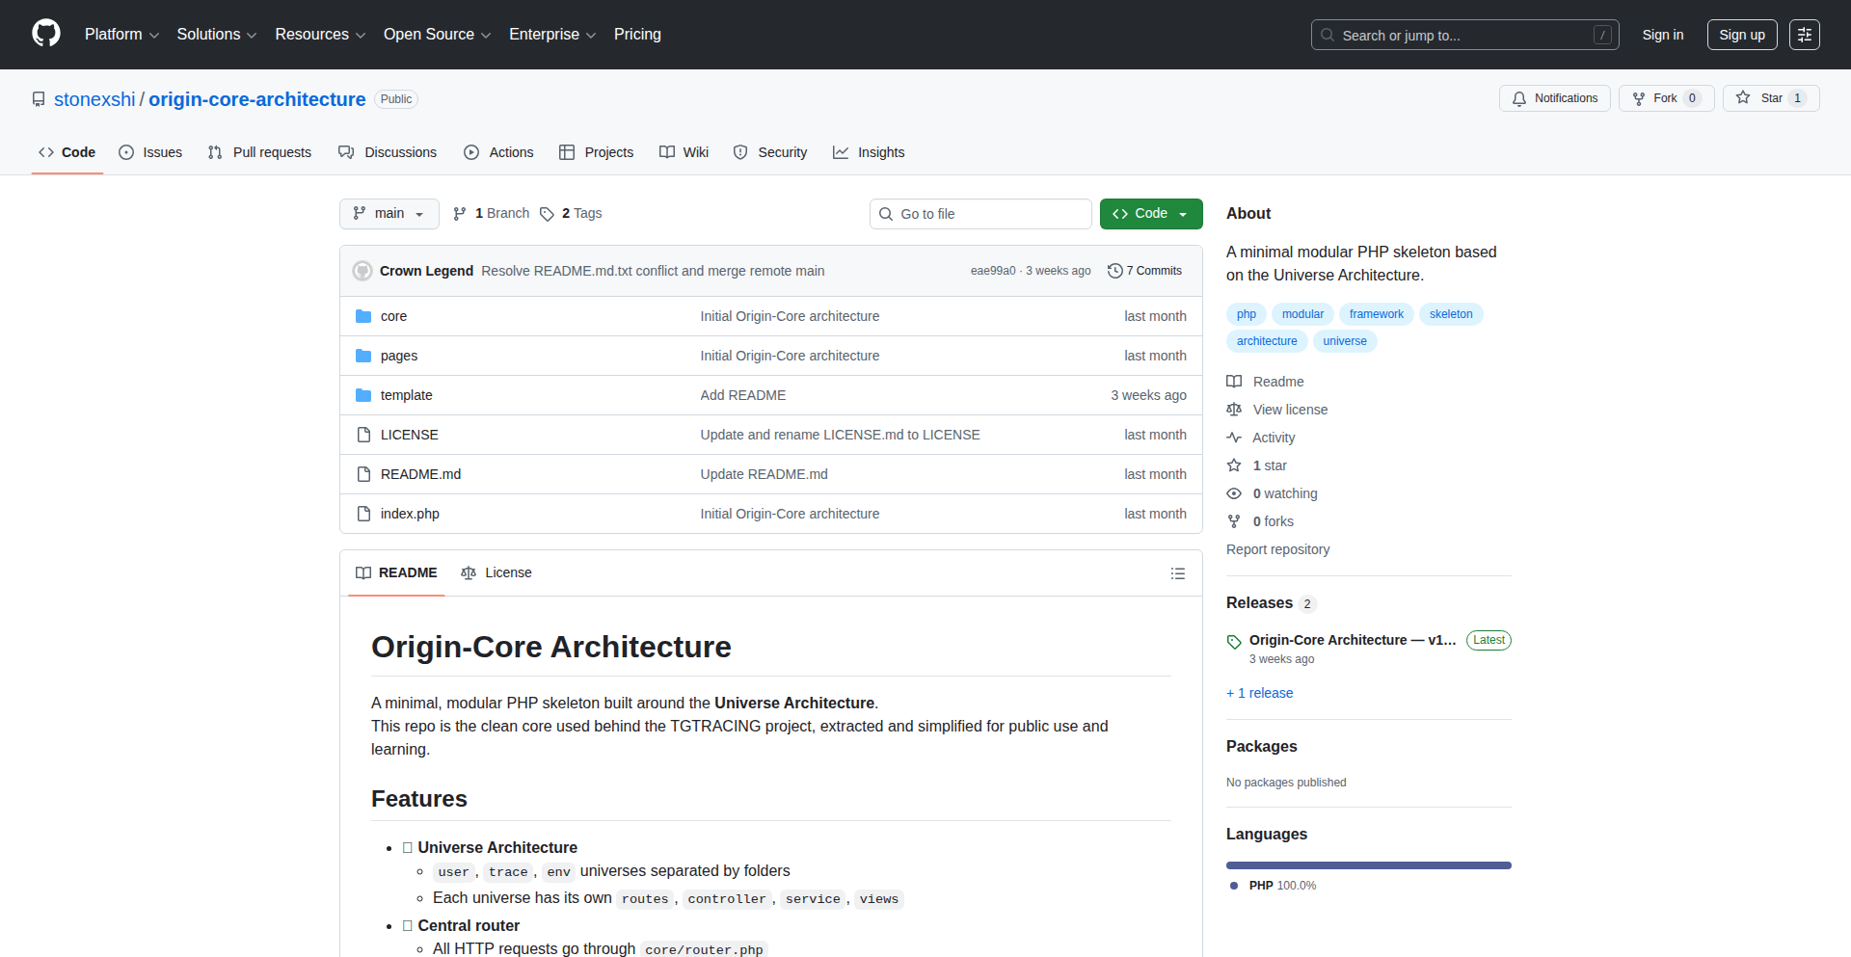Image resolution: width=1851 pixels, height=957 pixels.
Task: Click the Crown Legend avatar
Action: 362,271
